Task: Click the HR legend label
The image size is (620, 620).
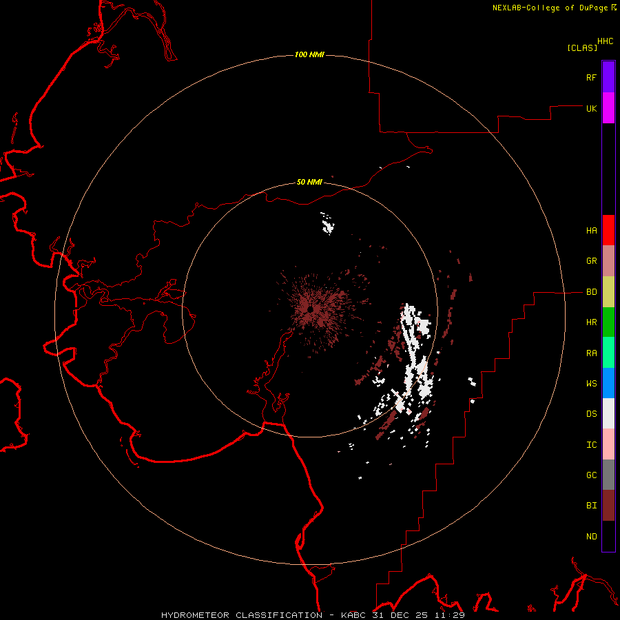Action: [x=591, y=322]
